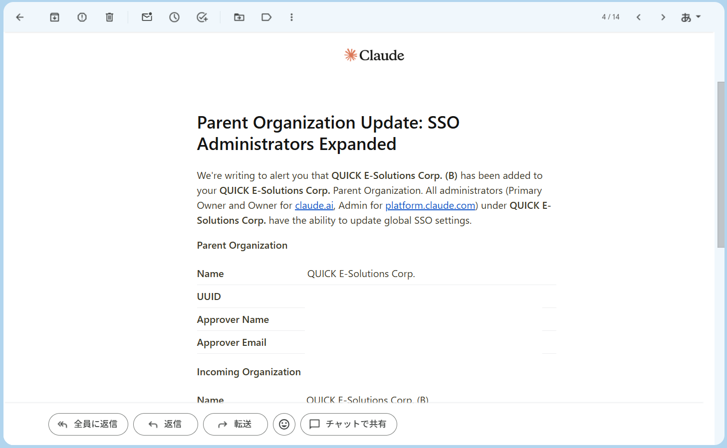Go back to the inbox list
727x448 pixels.
click(x=20, y=17)
